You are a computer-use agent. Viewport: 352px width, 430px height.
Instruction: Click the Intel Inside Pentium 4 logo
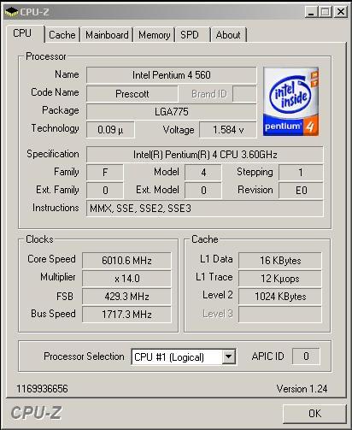click(290, 102)
